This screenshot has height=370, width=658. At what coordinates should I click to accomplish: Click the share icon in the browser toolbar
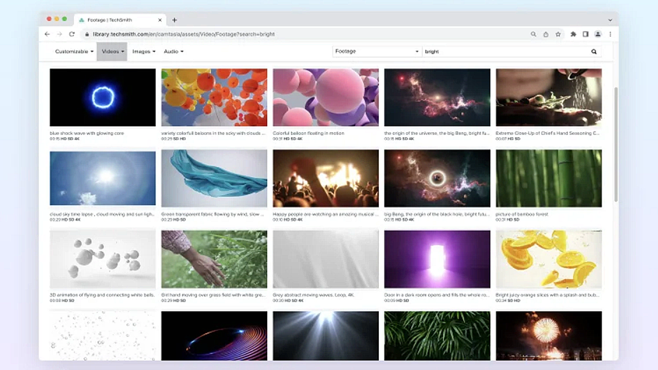coord(545,34)
